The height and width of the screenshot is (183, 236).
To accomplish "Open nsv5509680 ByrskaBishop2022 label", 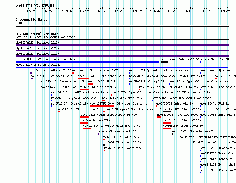I will 95,70.
